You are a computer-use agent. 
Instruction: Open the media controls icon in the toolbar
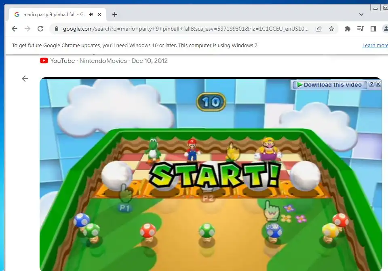360,29
